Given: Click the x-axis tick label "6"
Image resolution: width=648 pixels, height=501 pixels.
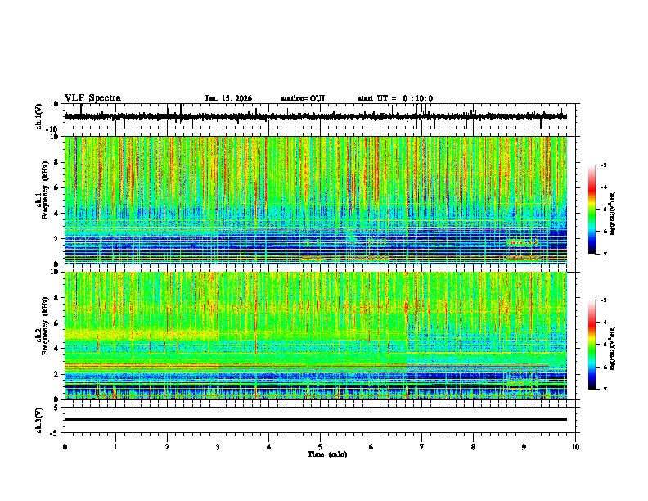Looking at the screenshot, I should coord(371,447).
